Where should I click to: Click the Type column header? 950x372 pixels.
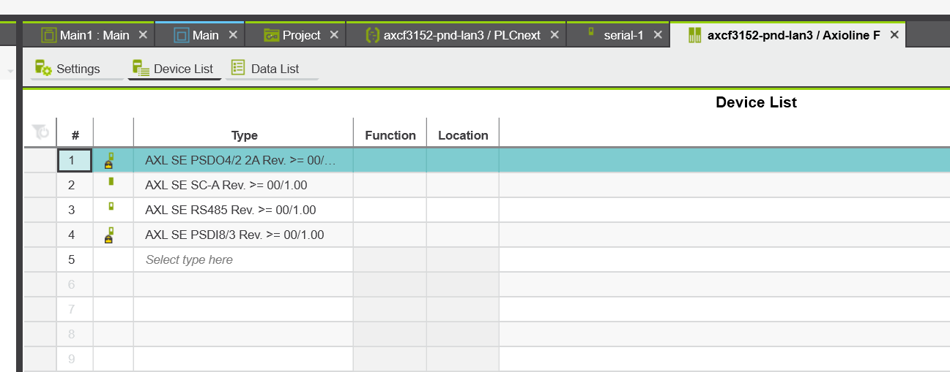pos(244,135)
